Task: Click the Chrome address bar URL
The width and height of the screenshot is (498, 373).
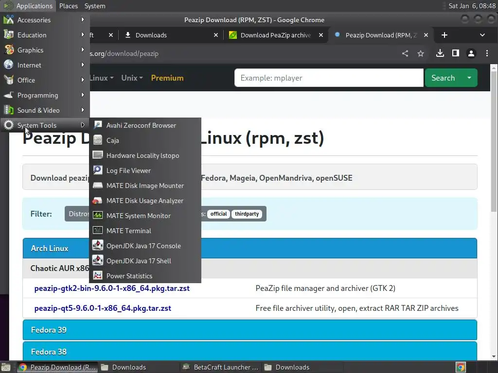Action: tap(124, 53)
